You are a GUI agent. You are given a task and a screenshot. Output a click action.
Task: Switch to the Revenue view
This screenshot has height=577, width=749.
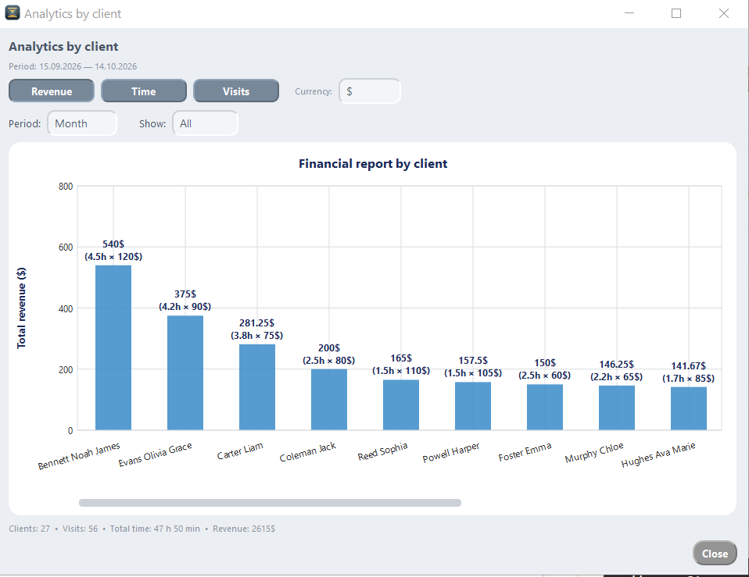pos(52,91)
